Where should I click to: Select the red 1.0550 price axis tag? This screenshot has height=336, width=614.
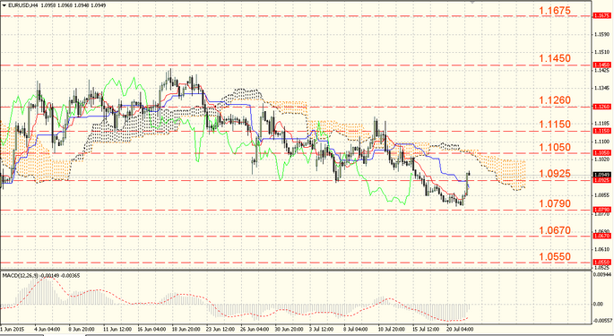point(601,262)
